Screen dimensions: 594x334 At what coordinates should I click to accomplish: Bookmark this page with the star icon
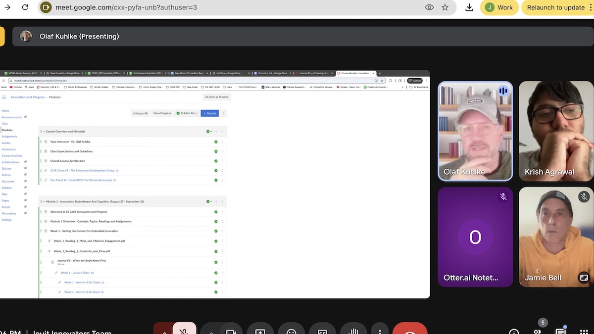coord(445,7)
